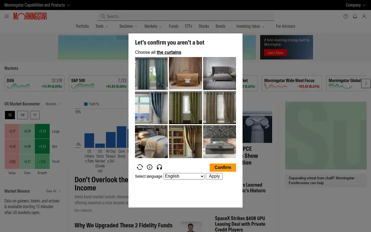Select gray upholstered bed captcha image

pos(220,73)
